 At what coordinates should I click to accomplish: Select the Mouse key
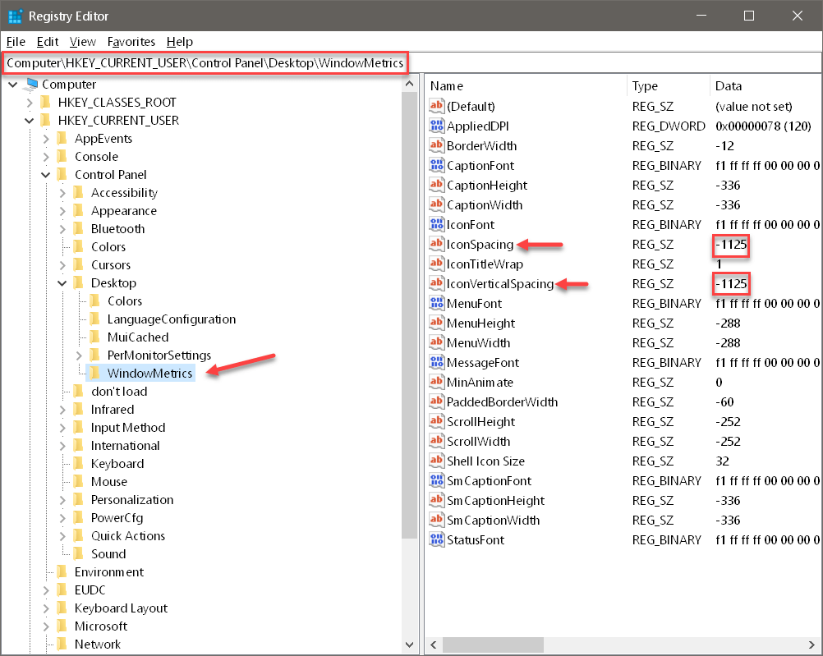tap(109, 481)
